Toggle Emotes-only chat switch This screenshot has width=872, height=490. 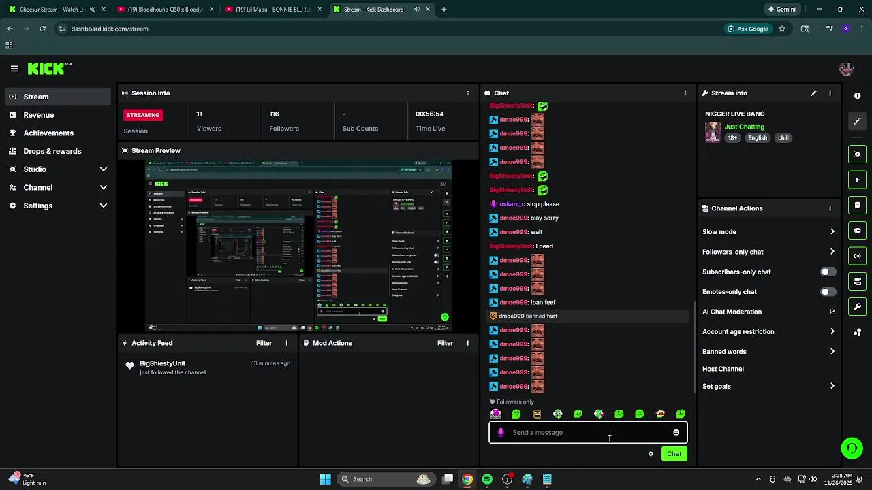(x=828, y=292)
